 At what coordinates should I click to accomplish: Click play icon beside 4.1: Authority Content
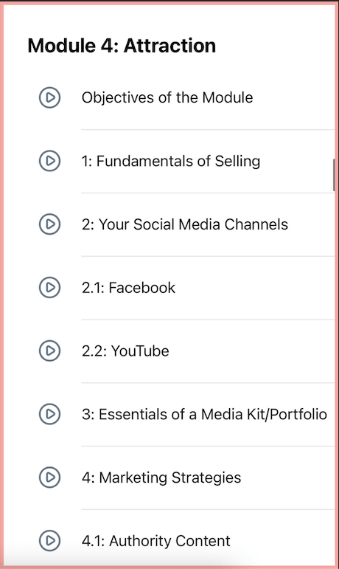click(x=49, y=540)
